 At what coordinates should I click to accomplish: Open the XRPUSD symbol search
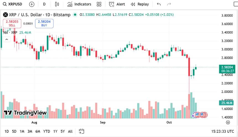coord(13,4)
